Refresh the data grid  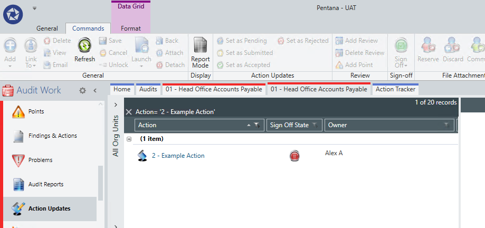[84, 50]
